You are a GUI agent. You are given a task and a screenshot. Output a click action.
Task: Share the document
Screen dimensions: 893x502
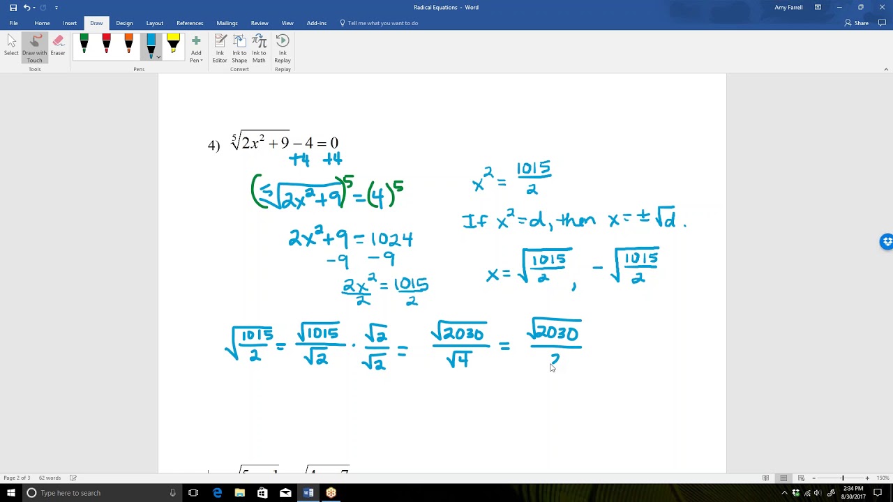(857, 23)
